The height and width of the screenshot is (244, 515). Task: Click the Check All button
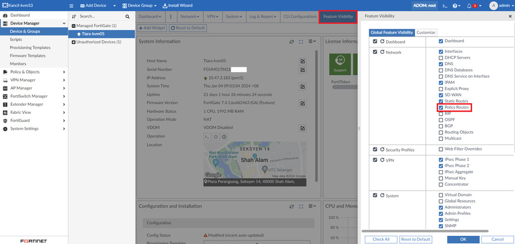(381, 239)
